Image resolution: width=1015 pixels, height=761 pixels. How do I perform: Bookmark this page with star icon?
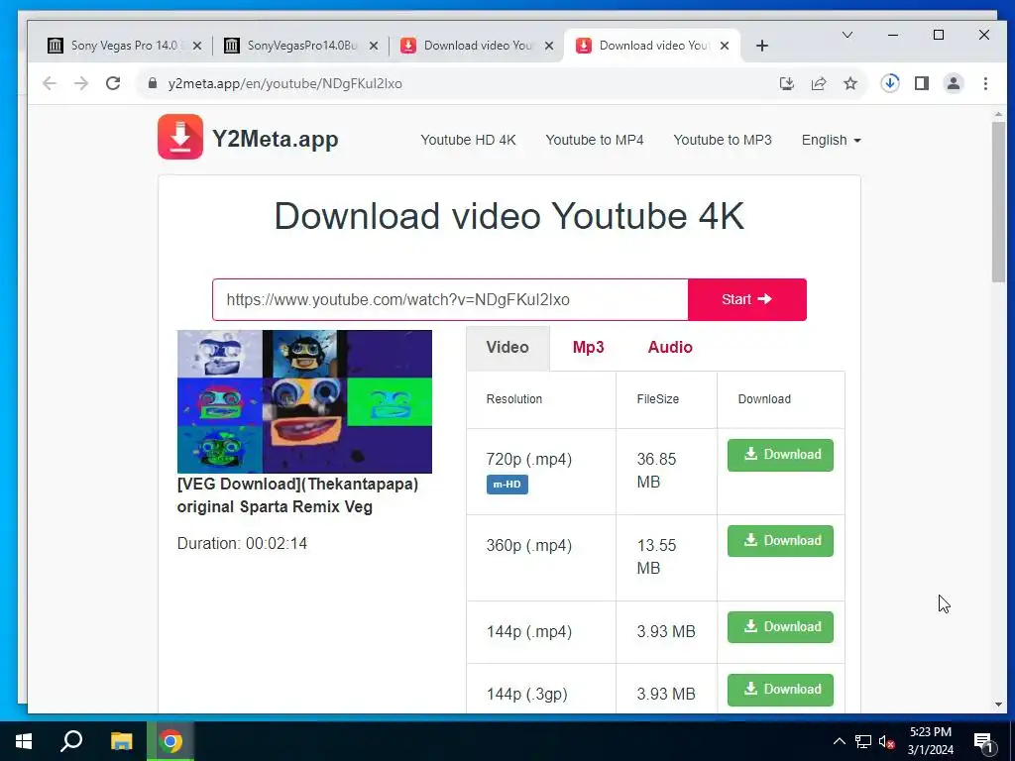(x=850, y=83)
